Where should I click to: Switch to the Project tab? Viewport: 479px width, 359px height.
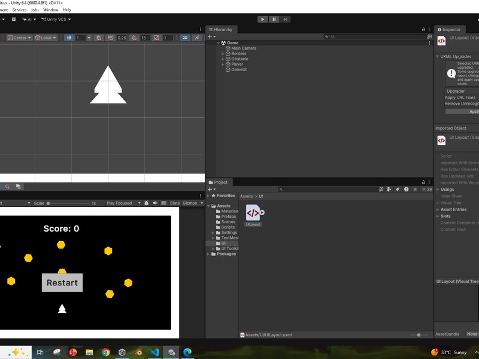(218, 182)
